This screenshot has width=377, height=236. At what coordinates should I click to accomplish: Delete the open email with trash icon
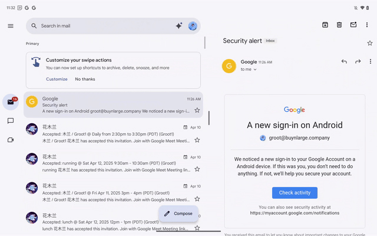coord(339,25)
